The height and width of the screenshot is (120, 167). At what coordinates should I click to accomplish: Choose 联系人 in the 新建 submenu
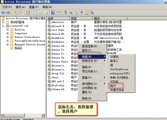point(121,61)
